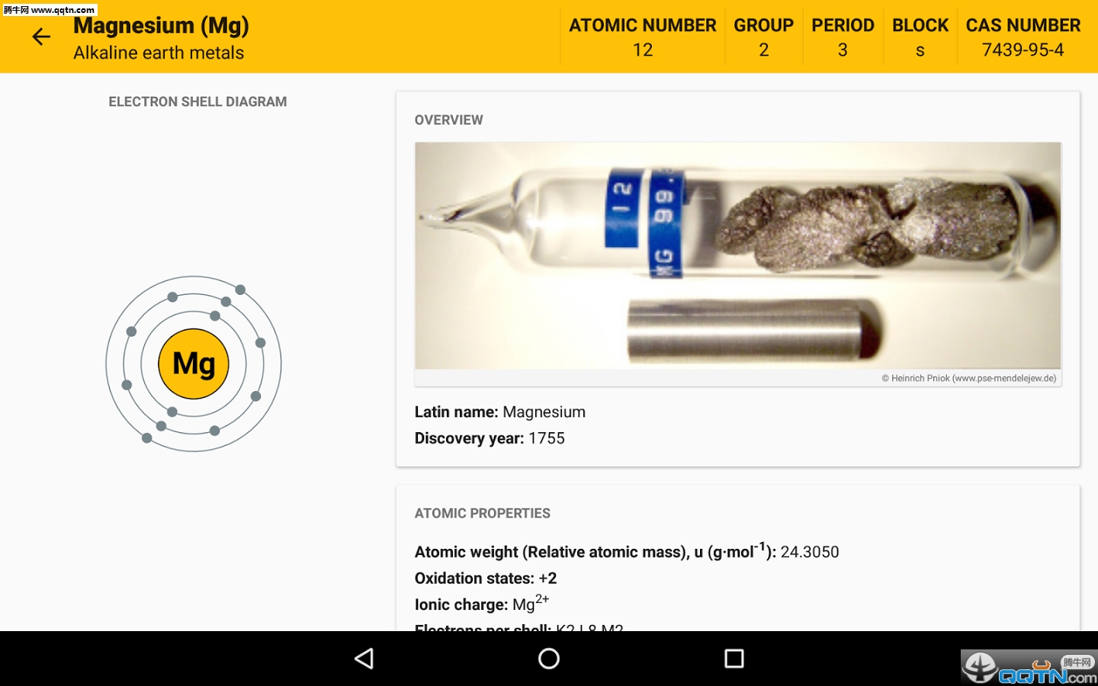Viewport: 1098px width, 686px height.
Task: Tap the Atomic Number 12 header cell
Action: tap(643, 37)
